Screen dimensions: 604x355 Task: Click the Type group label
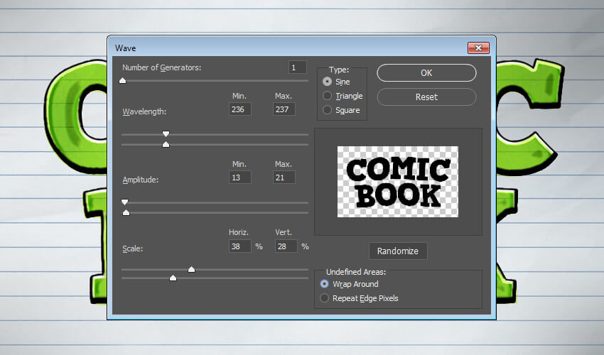(339, 70)
